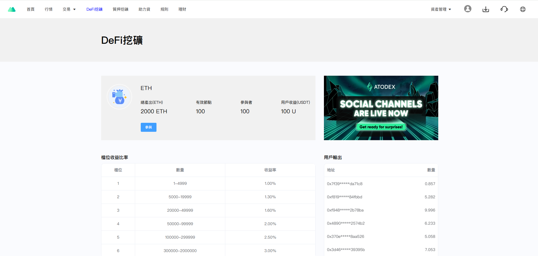Image resolution: width=538 pixels, height=256 pixels.
Task: Click the download app icon
Action: coord(485,9)
